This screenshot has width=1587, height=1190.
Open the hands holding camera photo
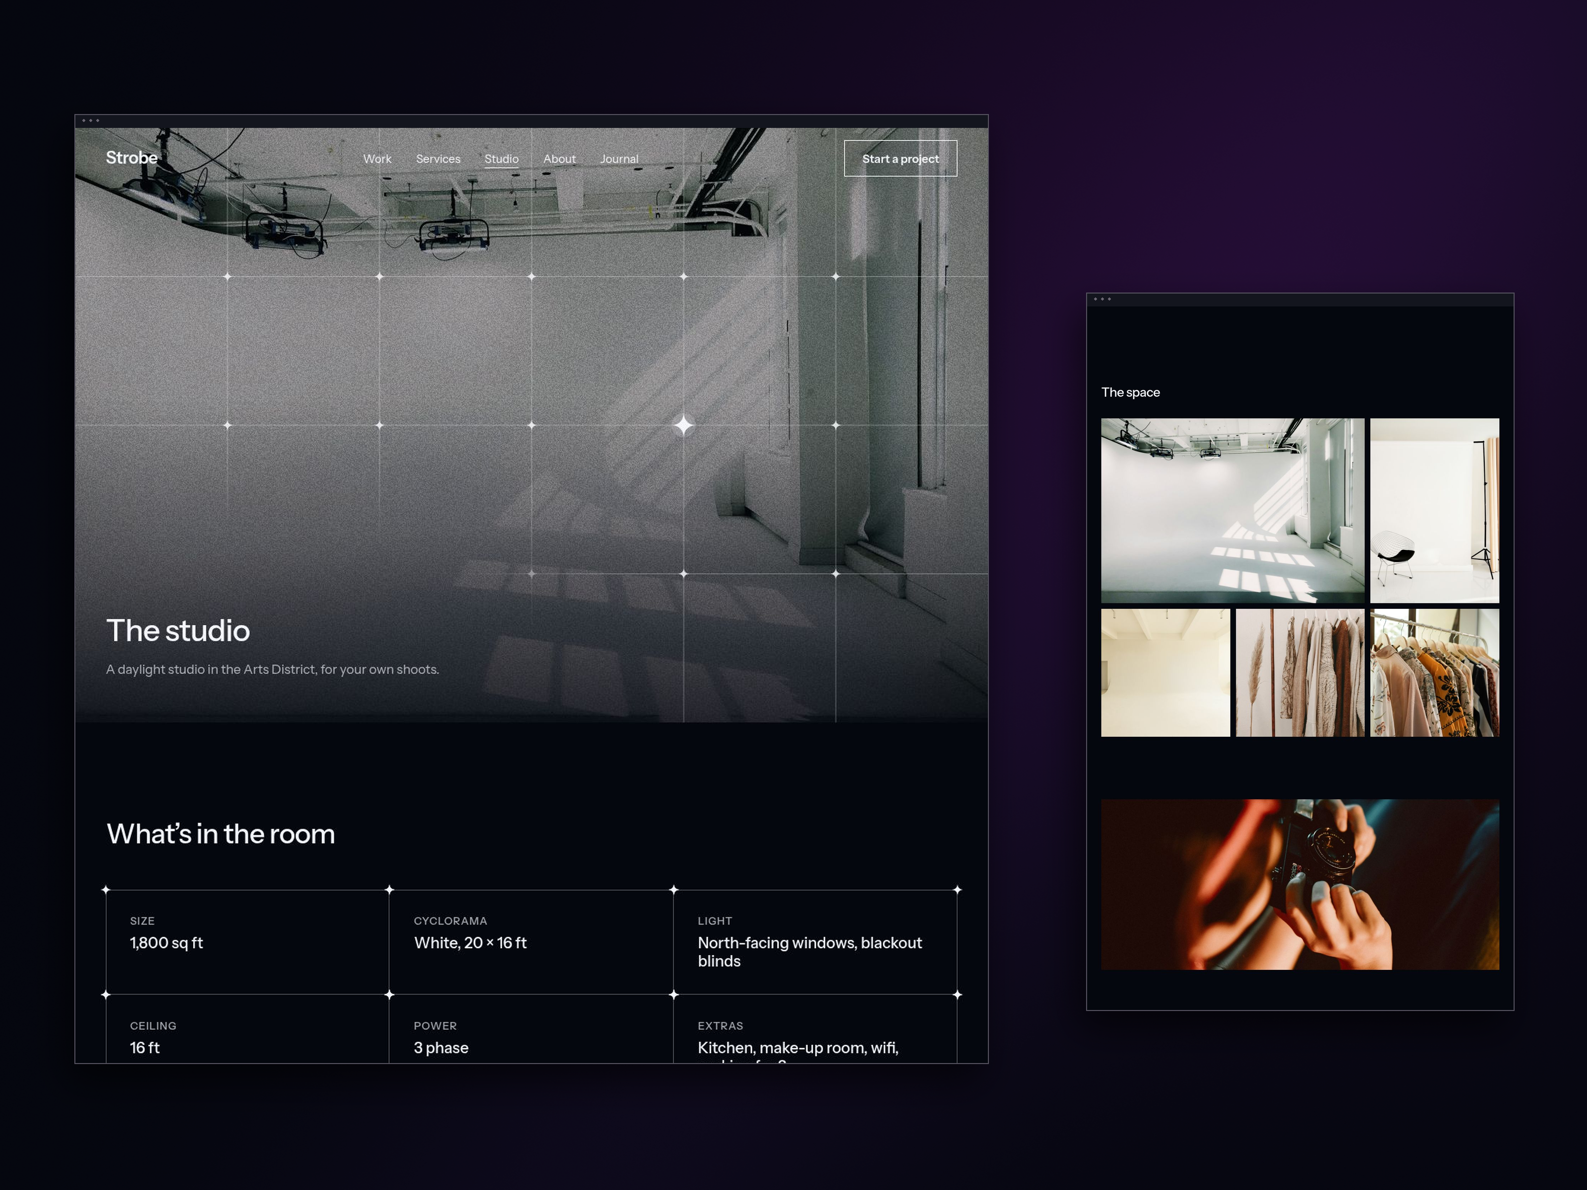[x=1300, y=885]
